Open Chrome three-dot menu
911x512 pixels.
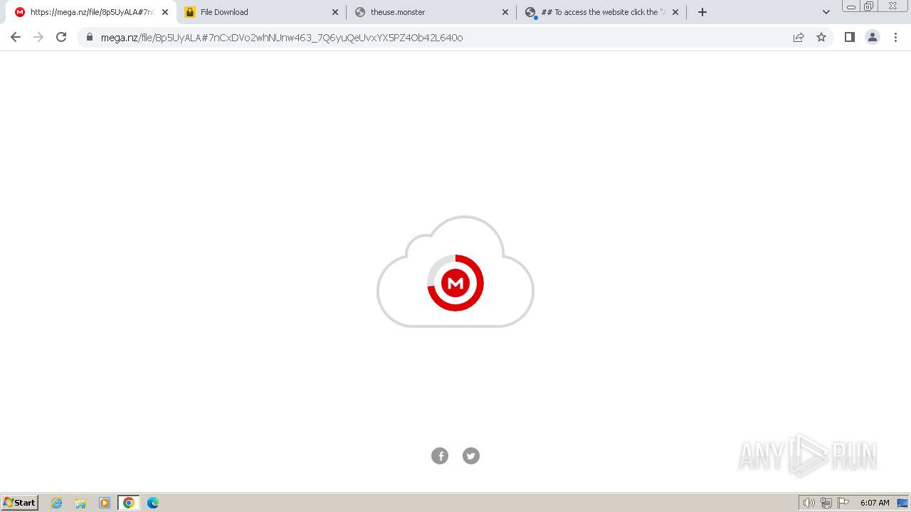[x=895, y=37]
